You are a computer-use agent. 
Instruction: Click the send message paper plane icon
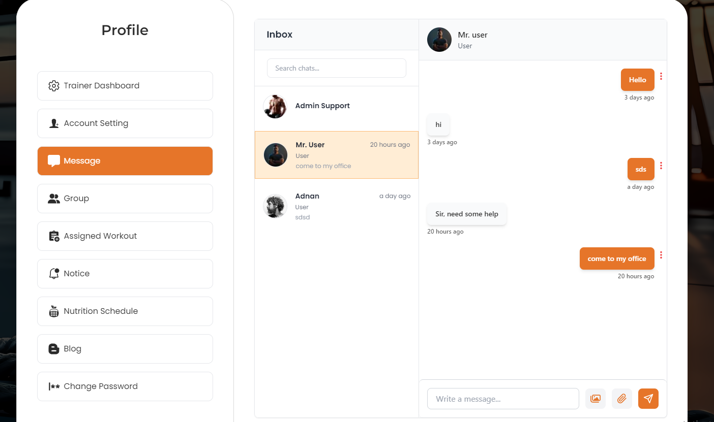tap(648, 399)
